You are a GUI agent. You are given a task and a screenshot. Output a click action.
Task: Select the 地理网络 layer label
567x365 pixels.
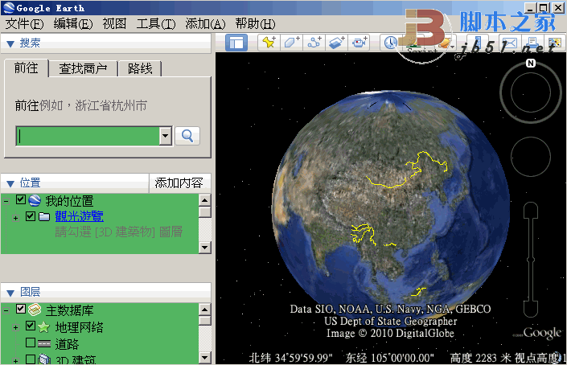79,327
